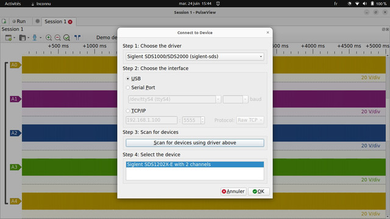Click the 192.168.1.100 IP address field
This screenshot has width=390, height=219.
click(152, 120)
